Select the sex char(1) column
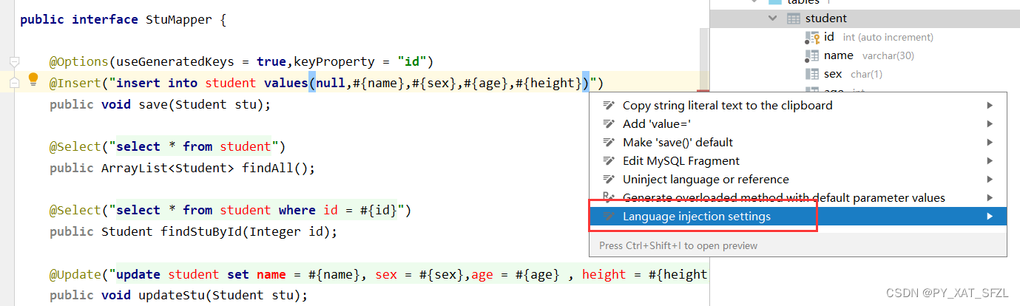 843,74
